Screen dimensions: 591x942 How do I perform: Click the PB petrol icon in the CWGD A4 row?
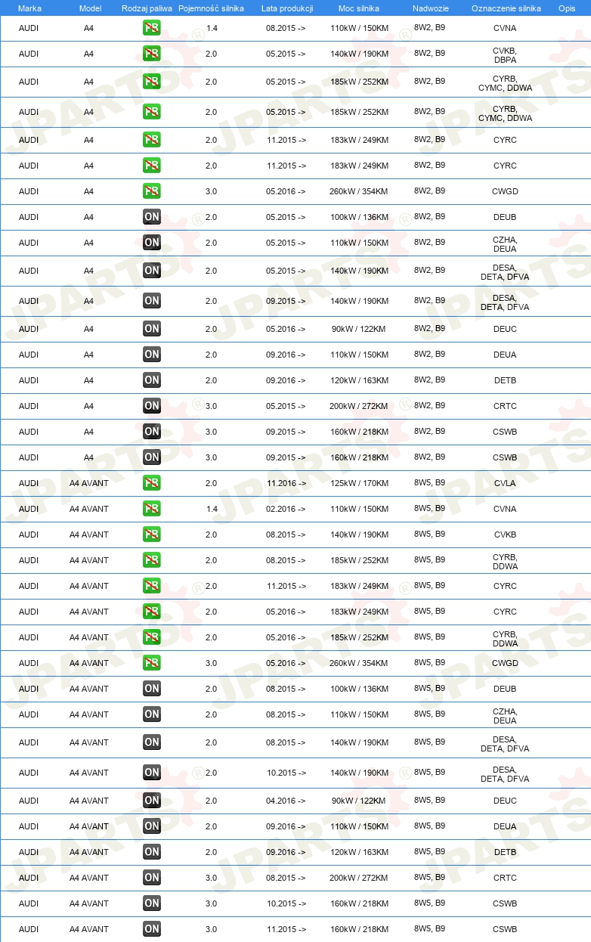(x=152, y=191)
